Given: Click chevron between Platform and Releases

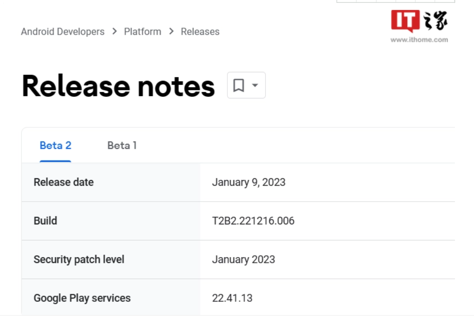Looking at the screenshot, I should point(171,31).
